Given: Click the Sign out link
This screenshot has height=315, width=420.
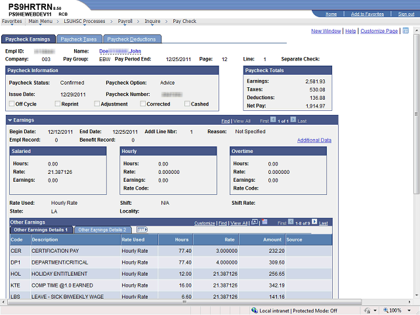Looking at the screenshot, I should (x=406, y=14).
